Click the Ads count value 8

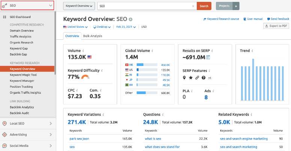click(206, 97)
